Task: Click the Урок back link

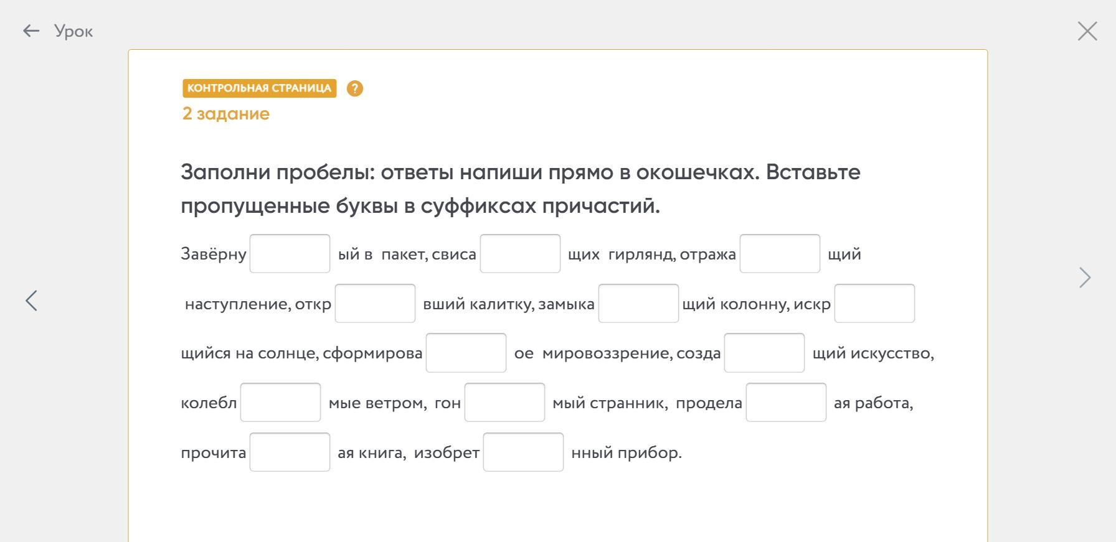Action: pyautogui.click(x=73, y=31)
